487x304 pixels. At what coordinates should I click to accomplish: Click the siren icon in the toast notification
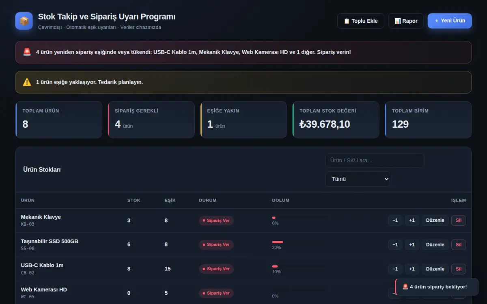pos(405,287)
